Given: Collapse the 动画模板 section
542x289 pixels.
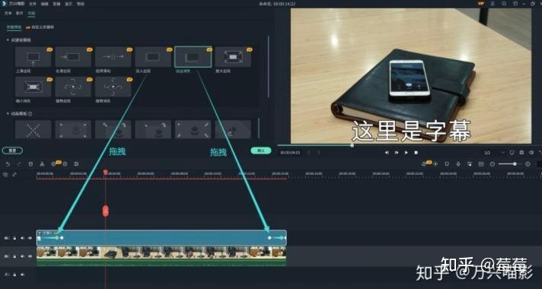Looking at the screenshot, I should tap(8, 113).
